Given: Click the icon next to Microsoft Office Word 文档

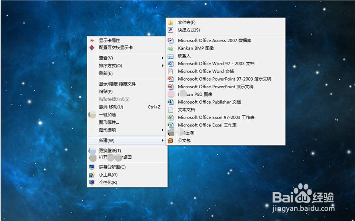Looking at the screenshot, I should point(170,71).
